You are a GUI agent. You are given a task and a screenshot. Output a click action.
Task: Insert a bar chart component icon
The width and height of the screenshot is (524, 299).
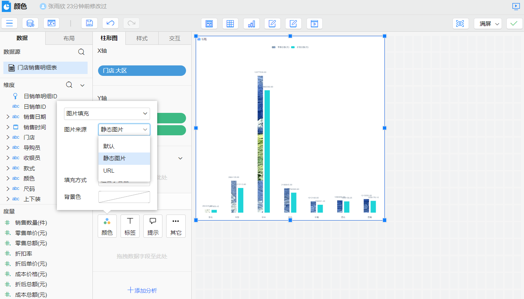[x=252, y=24]
